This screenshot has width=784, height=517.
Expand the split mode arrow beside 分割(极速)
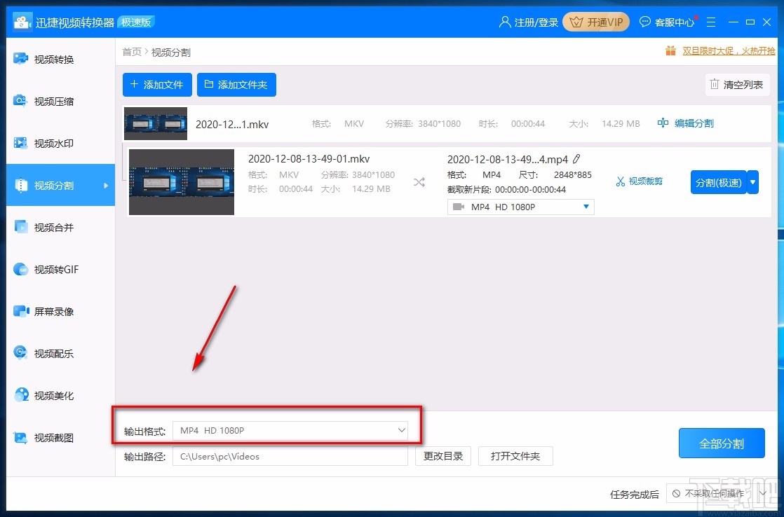tap(752, 181)
